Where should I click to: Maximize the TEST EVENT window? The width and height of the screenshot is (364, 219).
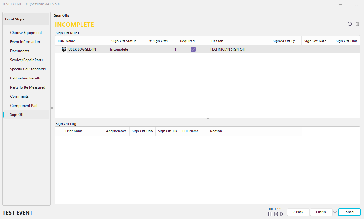pyautogui.click(x=356, y=4)
